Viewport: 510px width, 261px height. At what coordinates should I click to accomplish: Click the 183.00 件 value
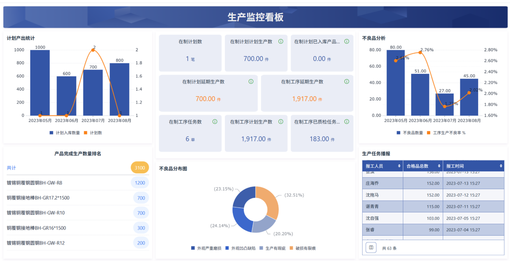coord(322,139)
